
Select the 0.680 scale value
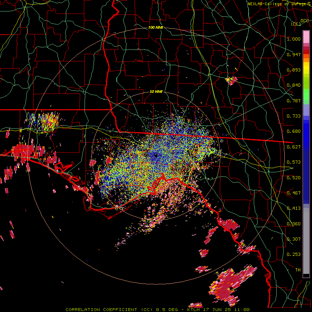294,131
